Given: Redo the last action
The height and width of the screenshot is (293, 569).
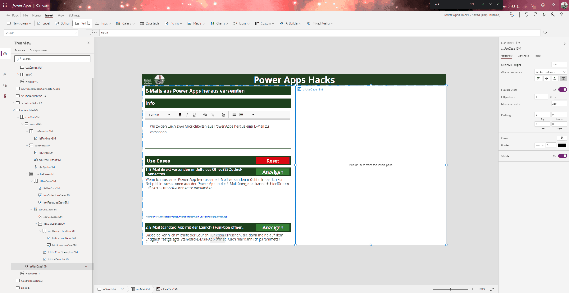Looking at the screenshot, I should tap(535, 15).
